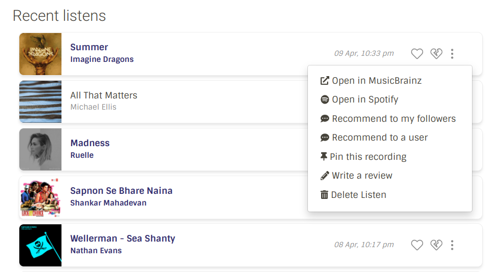The image size is (504, 272).
Task: Visit Nathan Evans artist page
Action: (x=96, y=251)
